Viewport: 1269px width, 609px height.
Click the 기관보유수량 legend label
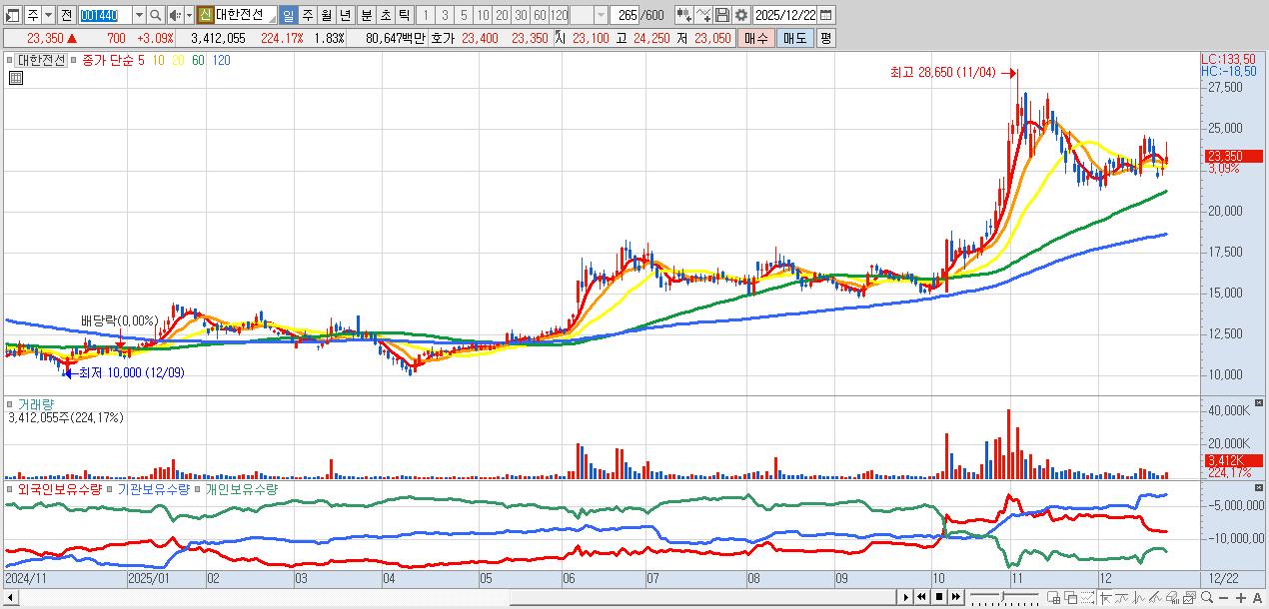(153, 490)
